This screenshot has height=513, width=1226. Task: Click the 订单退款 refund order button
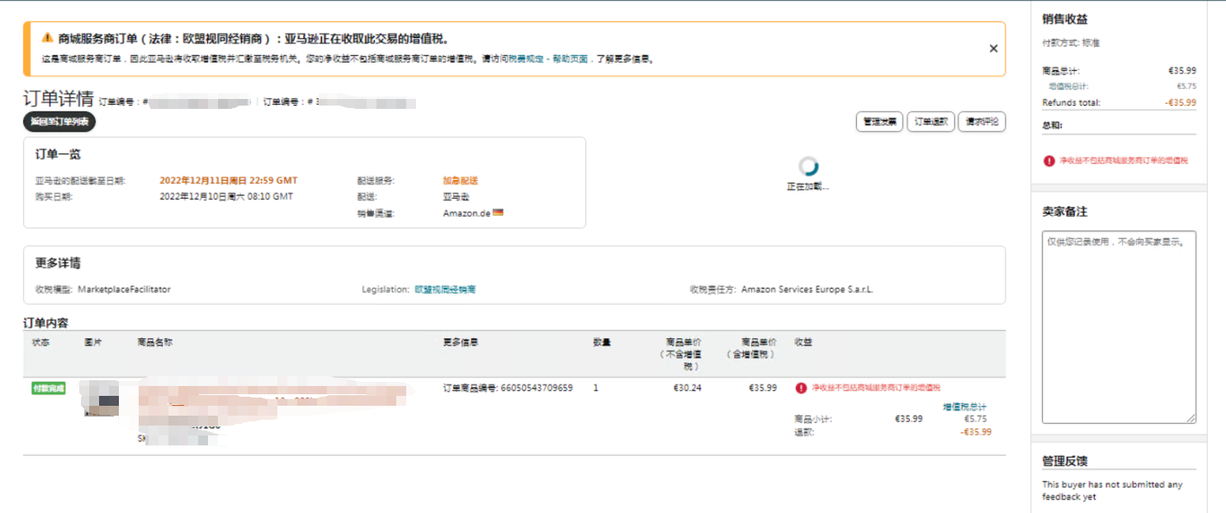click(931, 122)
